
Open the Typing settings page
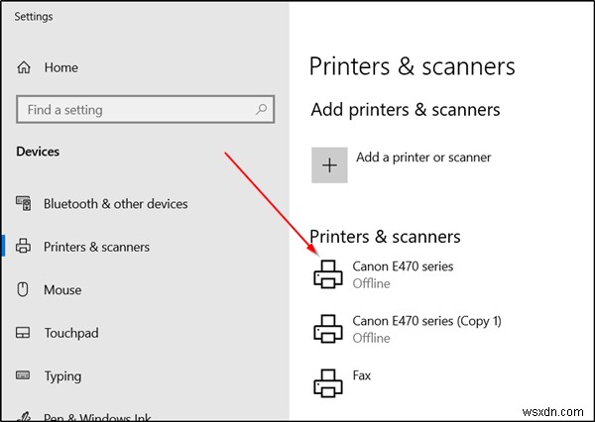point(63,376)
